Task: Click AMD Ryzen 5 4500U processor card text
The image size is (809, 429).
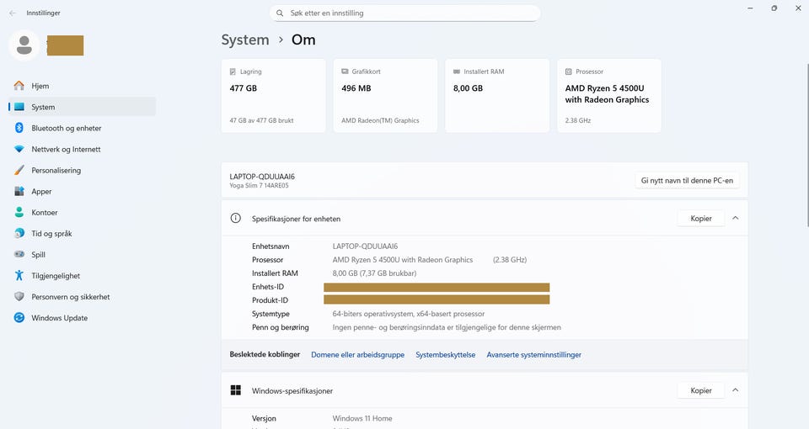Action: (607, 93)
